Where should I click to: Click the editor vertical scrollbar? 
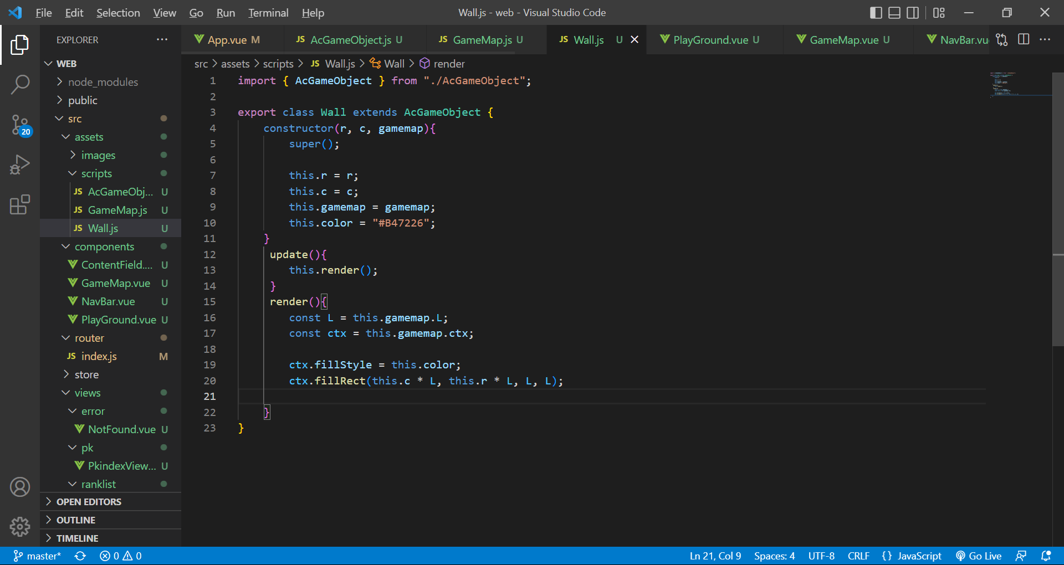pos(1058,209)
